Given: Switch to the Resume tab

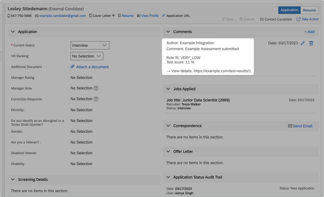Looking at the screenshot, I should (x=309, y=10).
